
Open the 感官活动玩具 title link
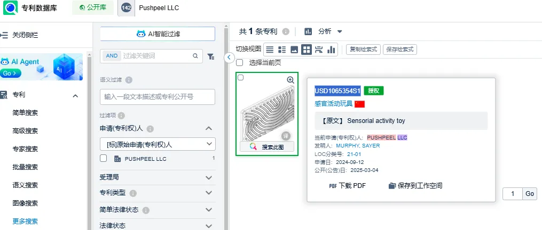tap(333, 103)
